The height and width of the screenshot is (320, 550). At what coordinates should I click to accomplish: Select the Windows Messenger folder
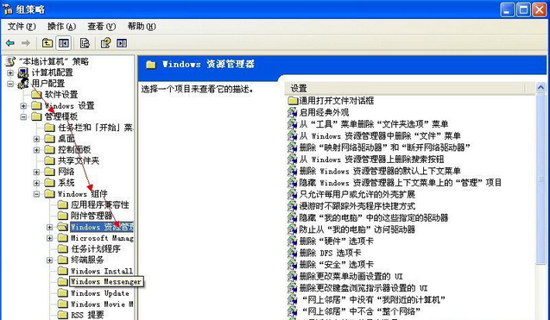coord(105,282)
